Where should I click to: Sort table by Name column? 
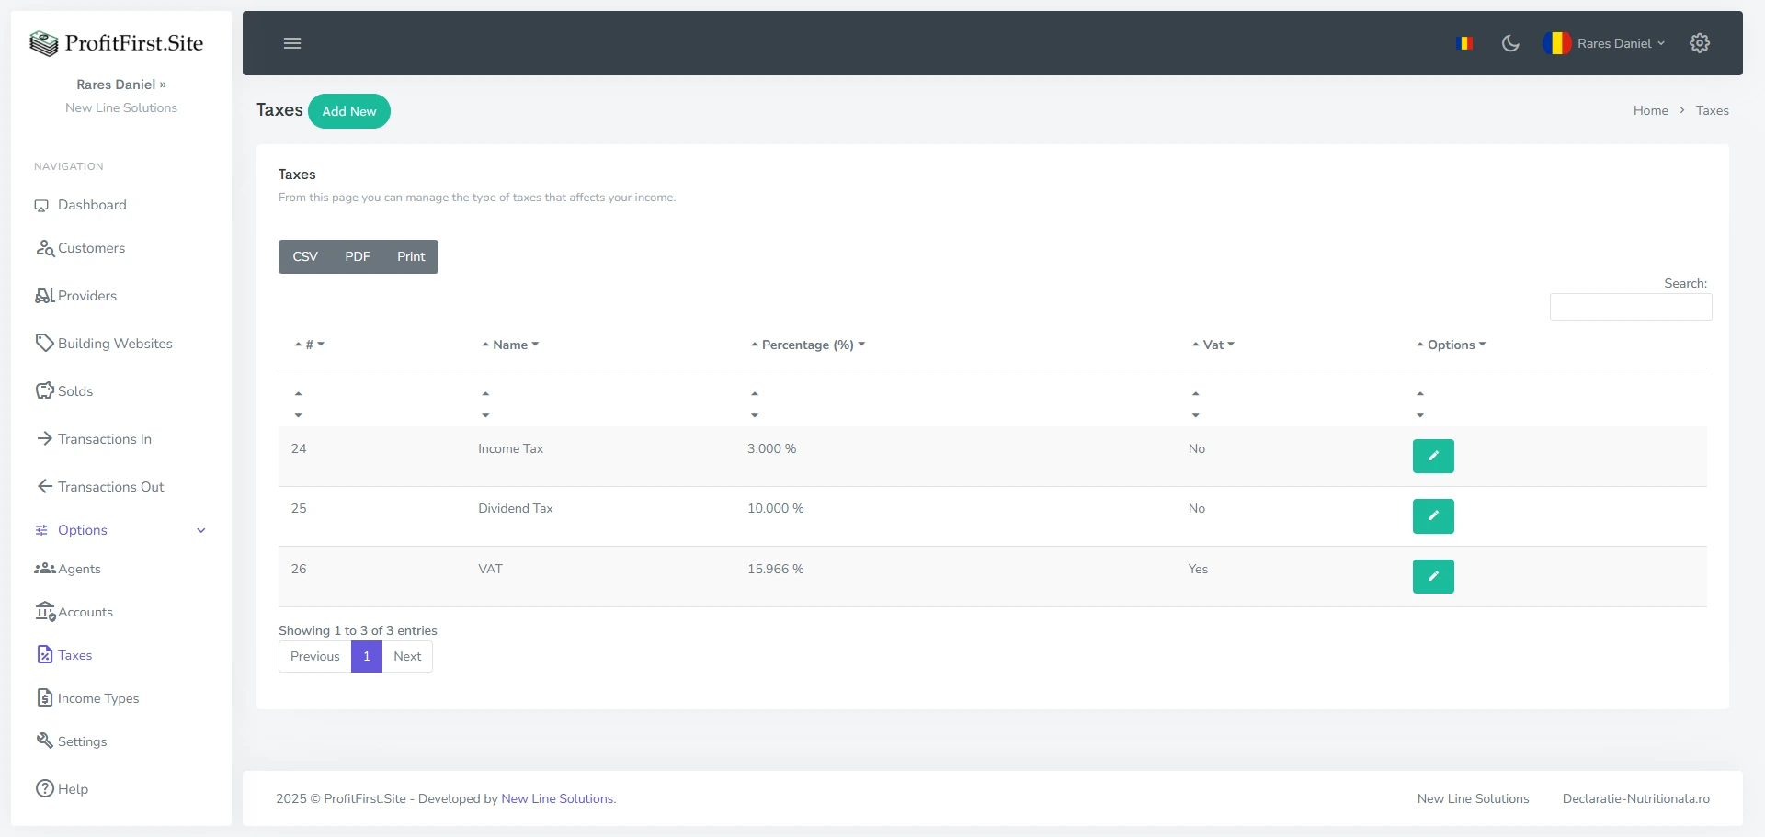510,345
